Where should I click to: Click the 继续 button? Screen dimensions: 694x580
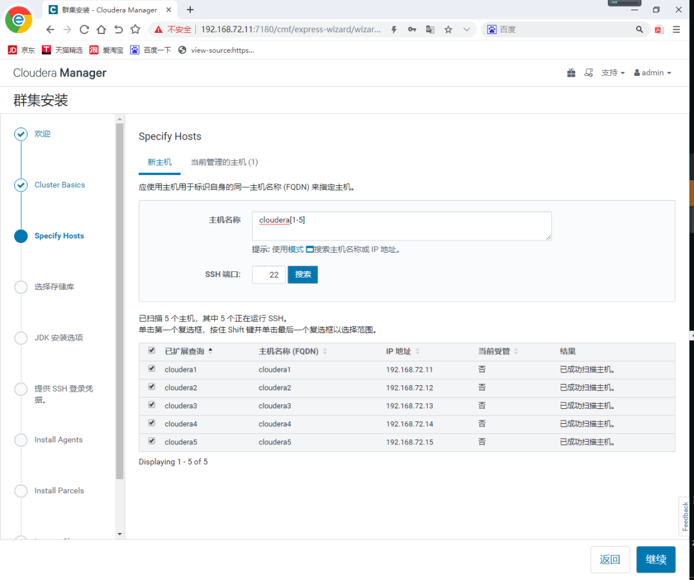(x=656, y=559)
